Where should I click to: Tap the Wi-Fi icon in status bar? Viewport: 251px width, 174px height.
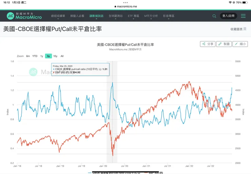pyautogui.click(x=230, y=2)
